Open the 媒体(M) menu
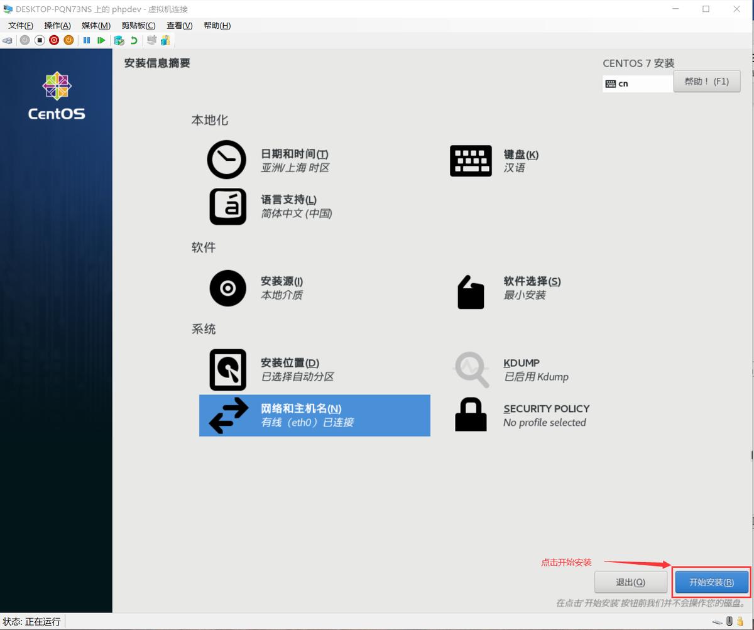 [x=96, y=25]
